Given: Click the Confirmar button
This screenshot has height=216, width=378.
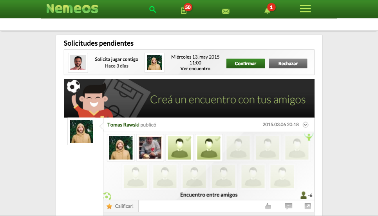Looking at the screenshot, I should 246,63.
